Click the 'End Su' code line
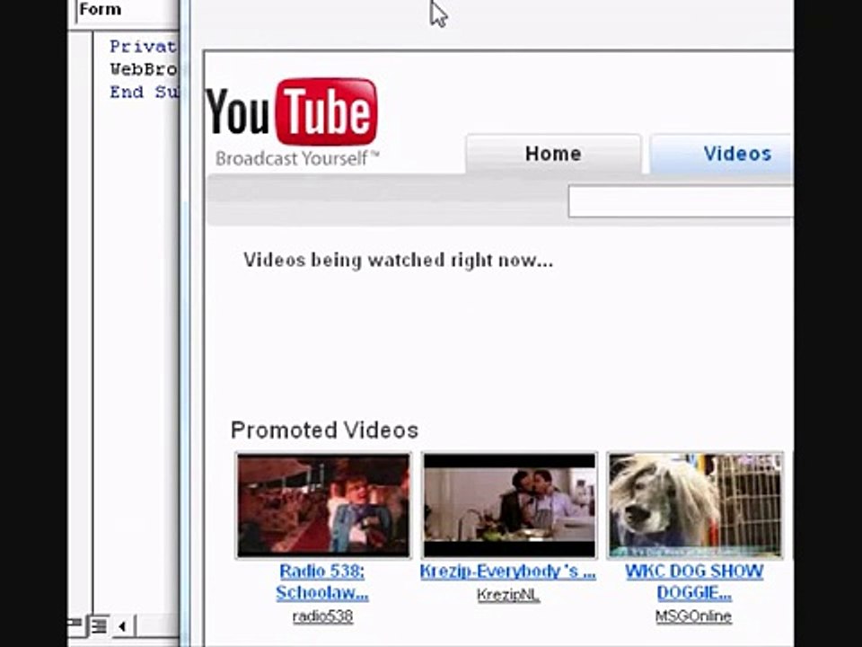 pos(144,92)
